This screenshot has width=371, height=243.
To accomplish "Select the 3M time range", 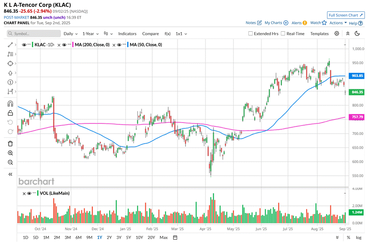I will (68, 237).
